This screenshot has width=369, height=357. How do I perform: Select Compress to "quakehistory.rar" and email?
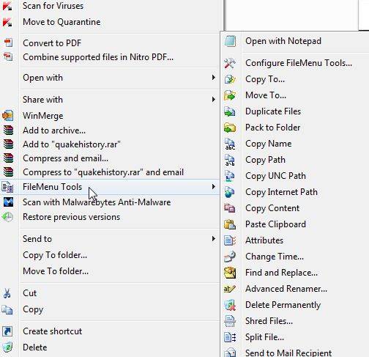(103, 172)
